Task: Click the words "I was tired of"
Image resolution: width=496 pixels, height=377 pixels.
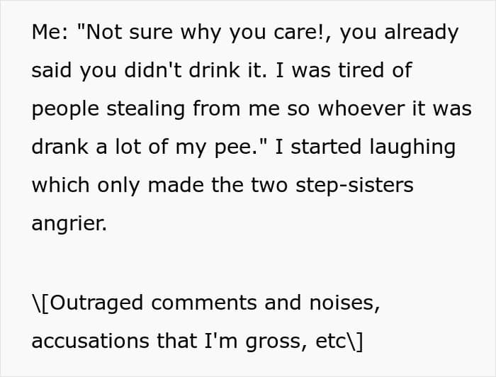Action: click(x=344, y=70)
